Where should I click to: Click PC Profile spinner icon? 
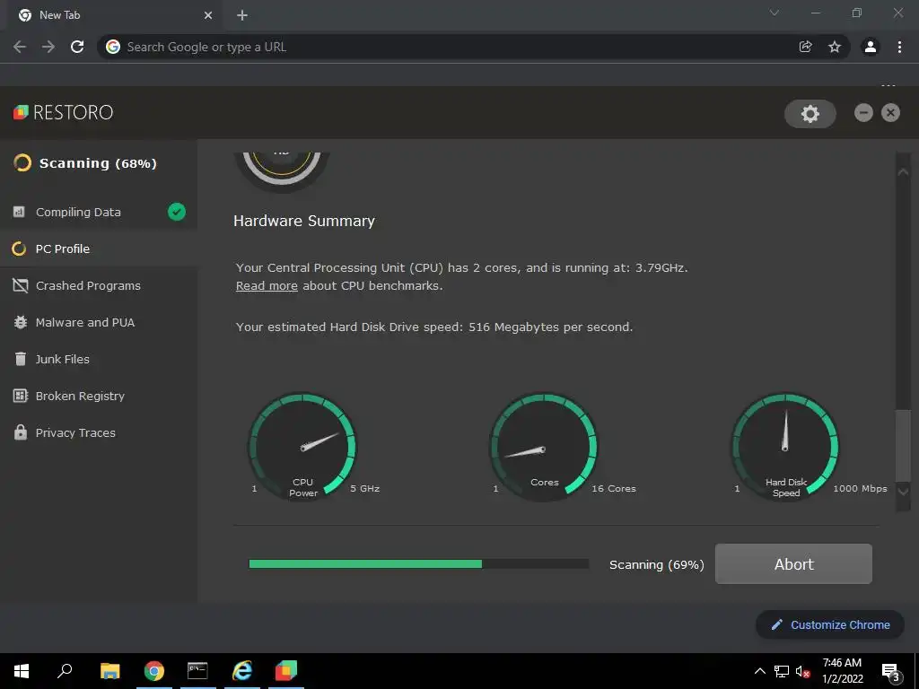click(x=19, y=249)
